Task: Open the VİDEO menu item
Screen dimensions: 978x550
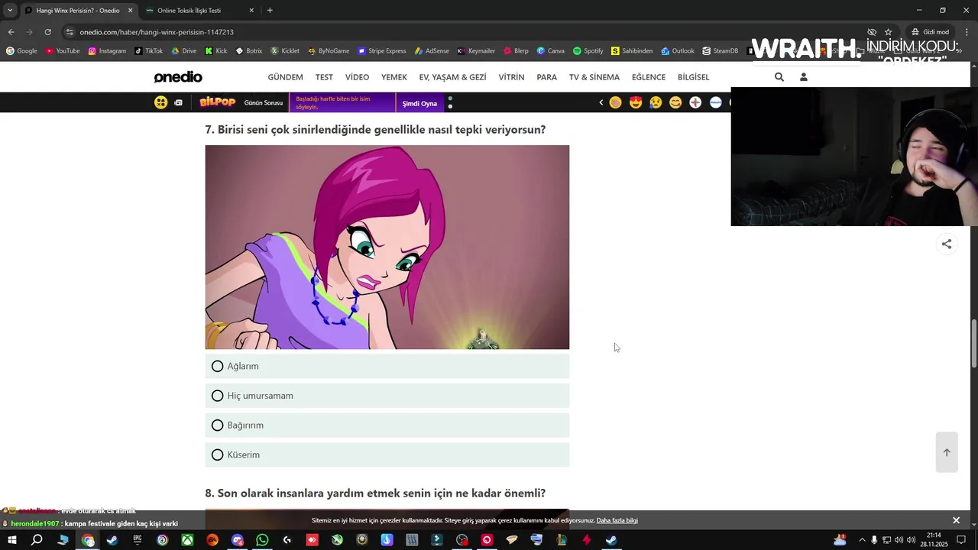Action: tap(357, 77)
